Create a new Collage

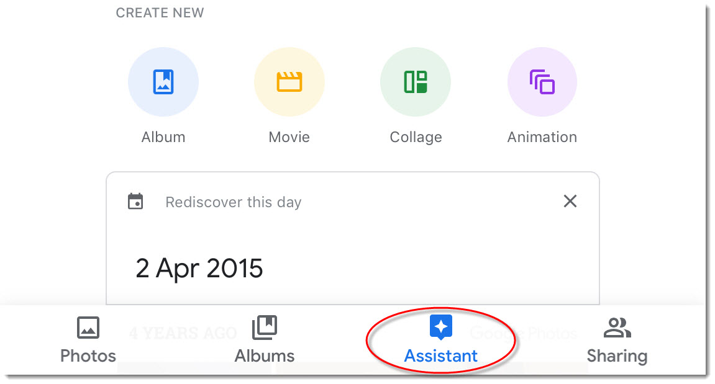point(415,81)
